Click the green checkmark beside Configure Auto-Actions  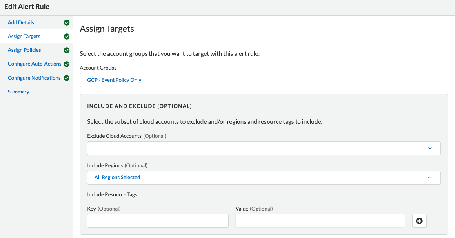click(x=67, y=64)
